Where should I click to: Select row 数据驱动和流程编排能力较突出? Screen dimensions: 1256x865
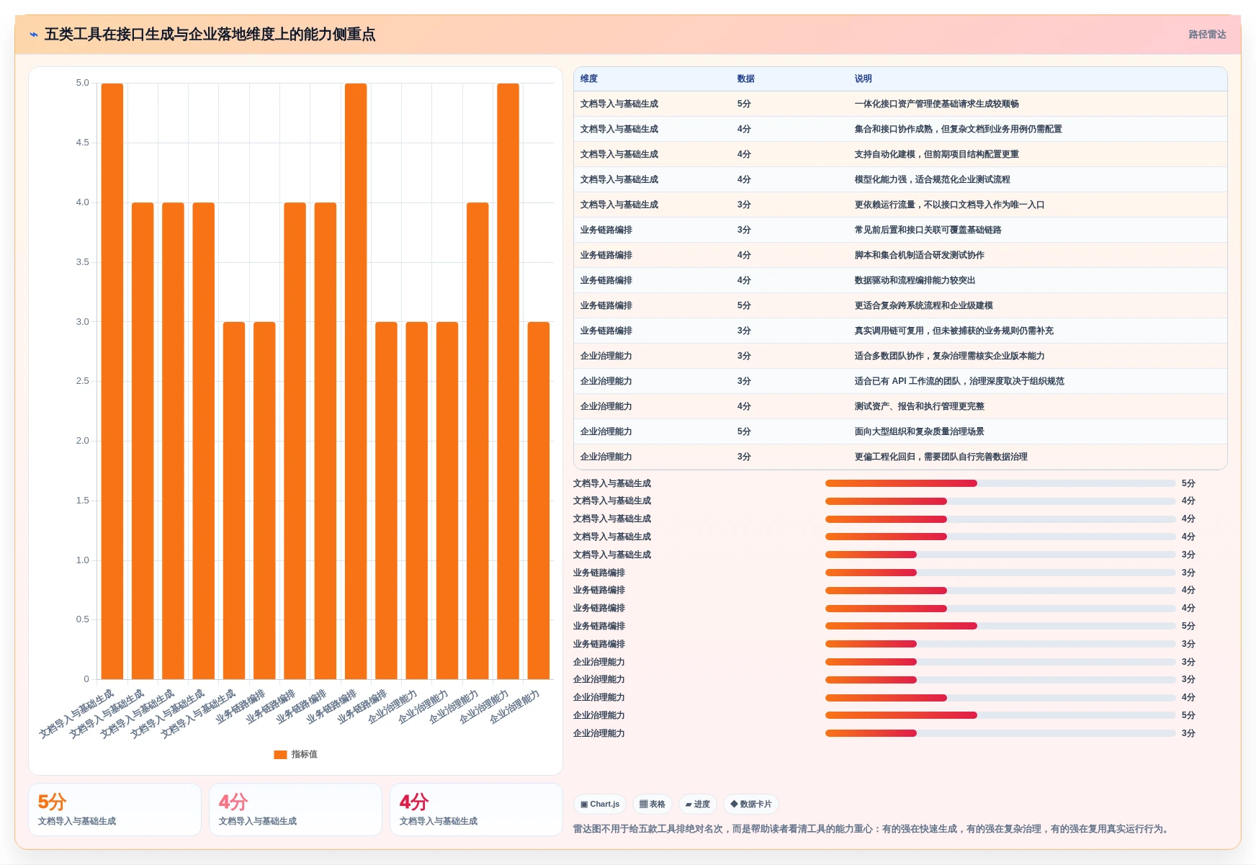pos(900,281)
